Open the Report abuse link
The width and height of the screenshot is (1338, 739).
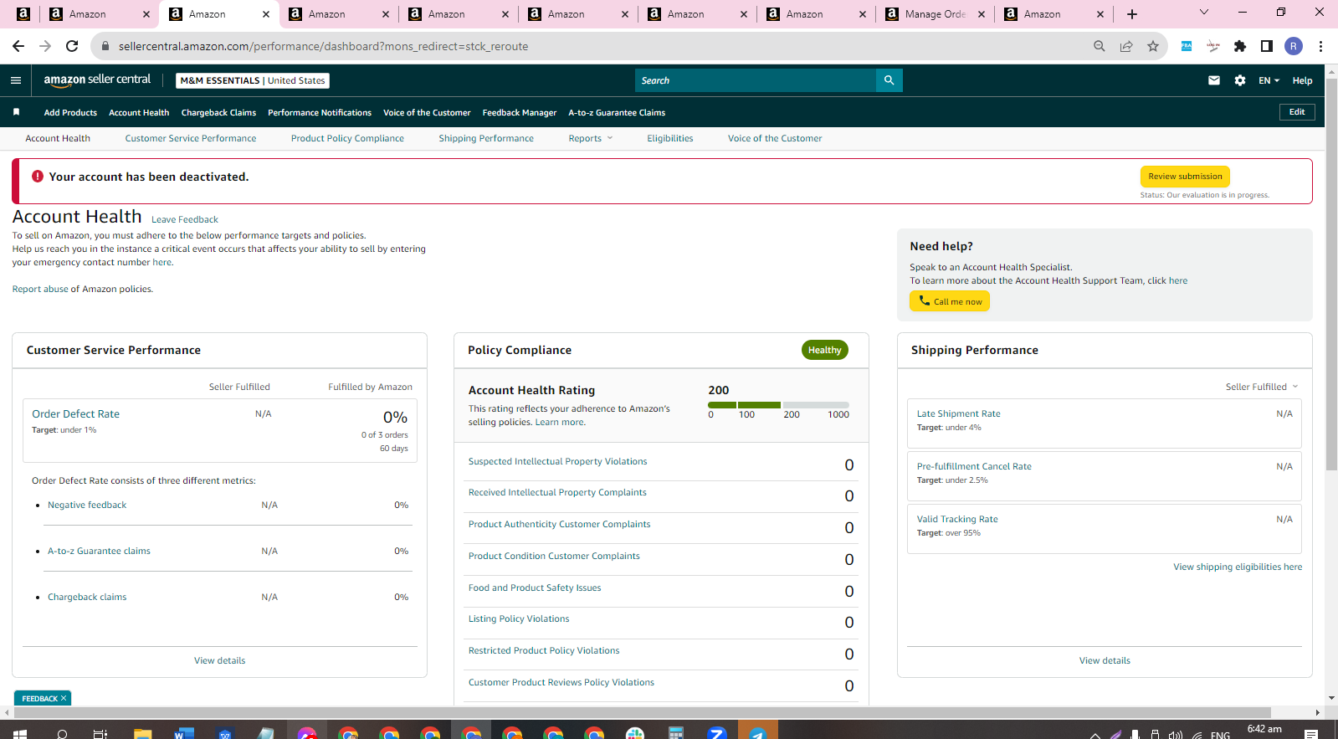coord(40,289)
